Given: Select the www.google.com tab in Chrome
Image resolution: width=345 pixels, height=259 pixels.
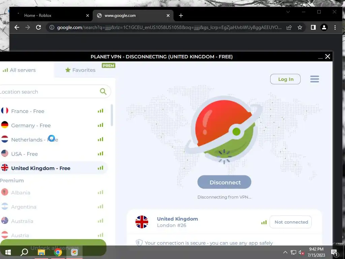Looking at the screenshot, I should pos(133,16).
